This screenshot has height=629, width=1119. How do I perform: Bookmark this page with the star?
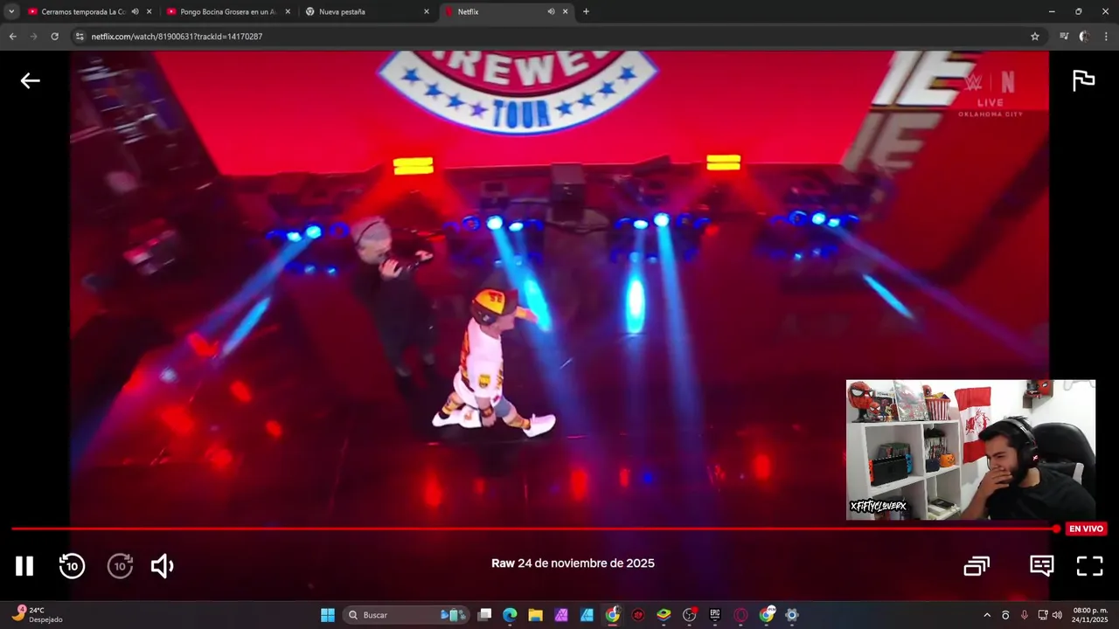1035,37
